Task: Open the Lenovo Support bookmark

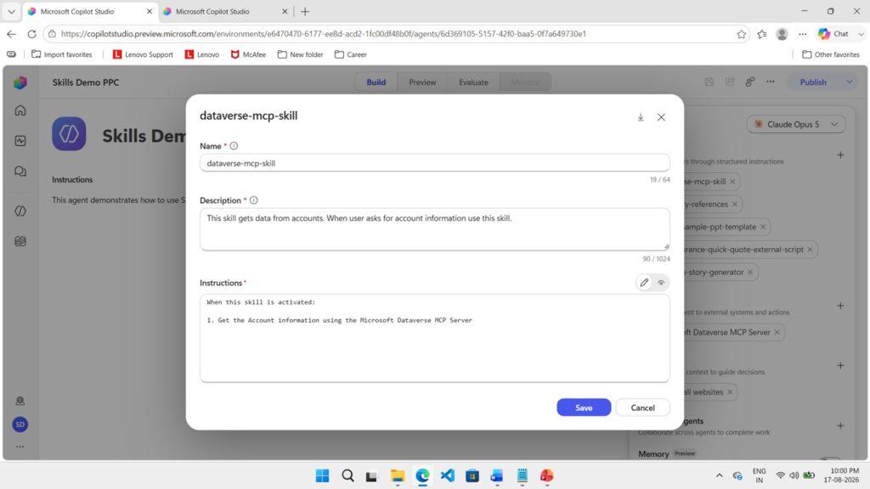Action: (143, 54)
